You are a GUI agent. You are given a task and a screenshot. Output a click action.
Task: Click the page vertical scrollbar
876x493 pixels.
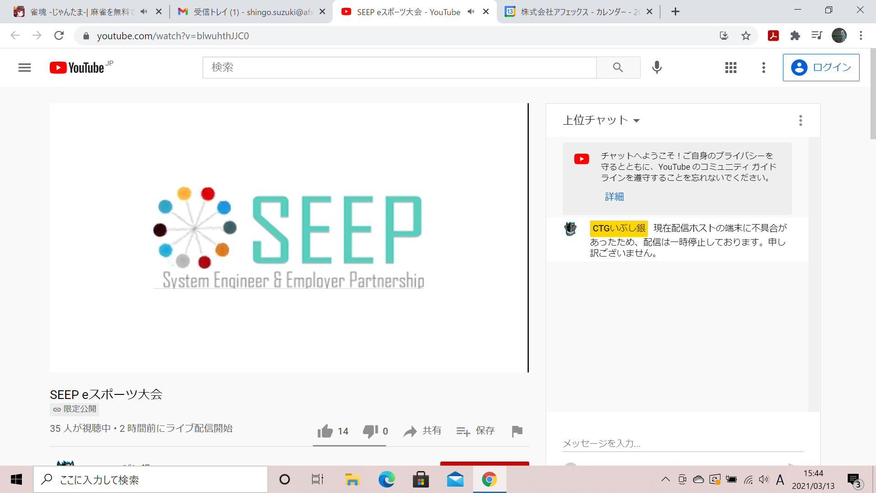873,94
